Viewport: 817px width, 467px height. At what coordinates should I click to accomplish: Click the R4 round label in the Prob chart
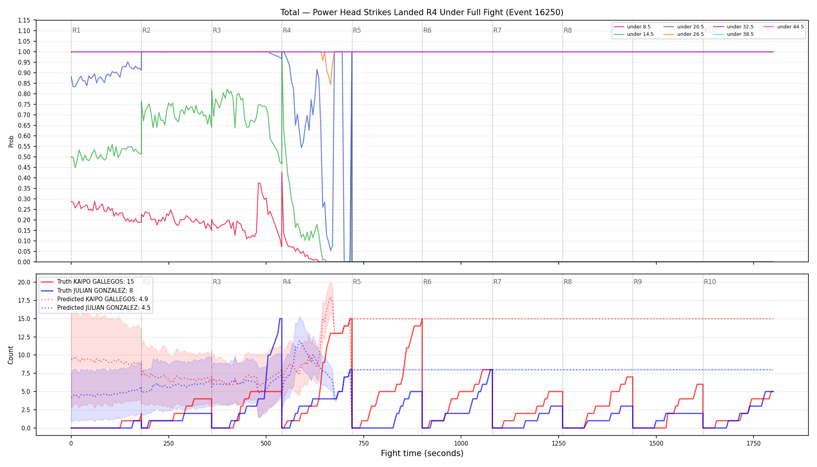[x=287, y=30]
